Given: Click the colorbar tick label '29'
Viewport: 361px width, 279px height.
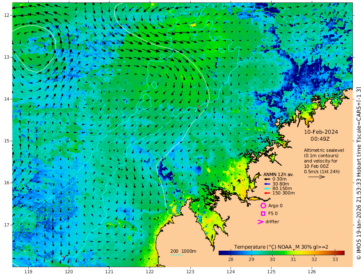Looking at the screenshot, I should click(x=251, y=259).
